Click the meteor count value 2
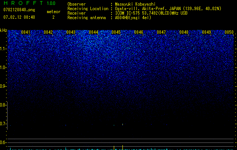 [54, 17]
